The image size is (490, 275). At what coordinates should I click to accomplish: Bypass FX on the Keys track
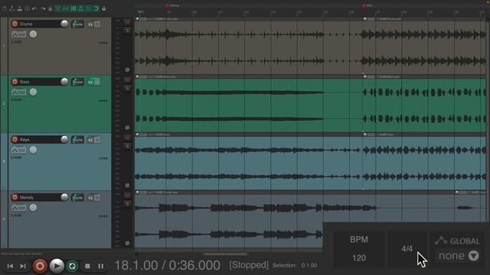pyautogui.click(x=97, y=140)
